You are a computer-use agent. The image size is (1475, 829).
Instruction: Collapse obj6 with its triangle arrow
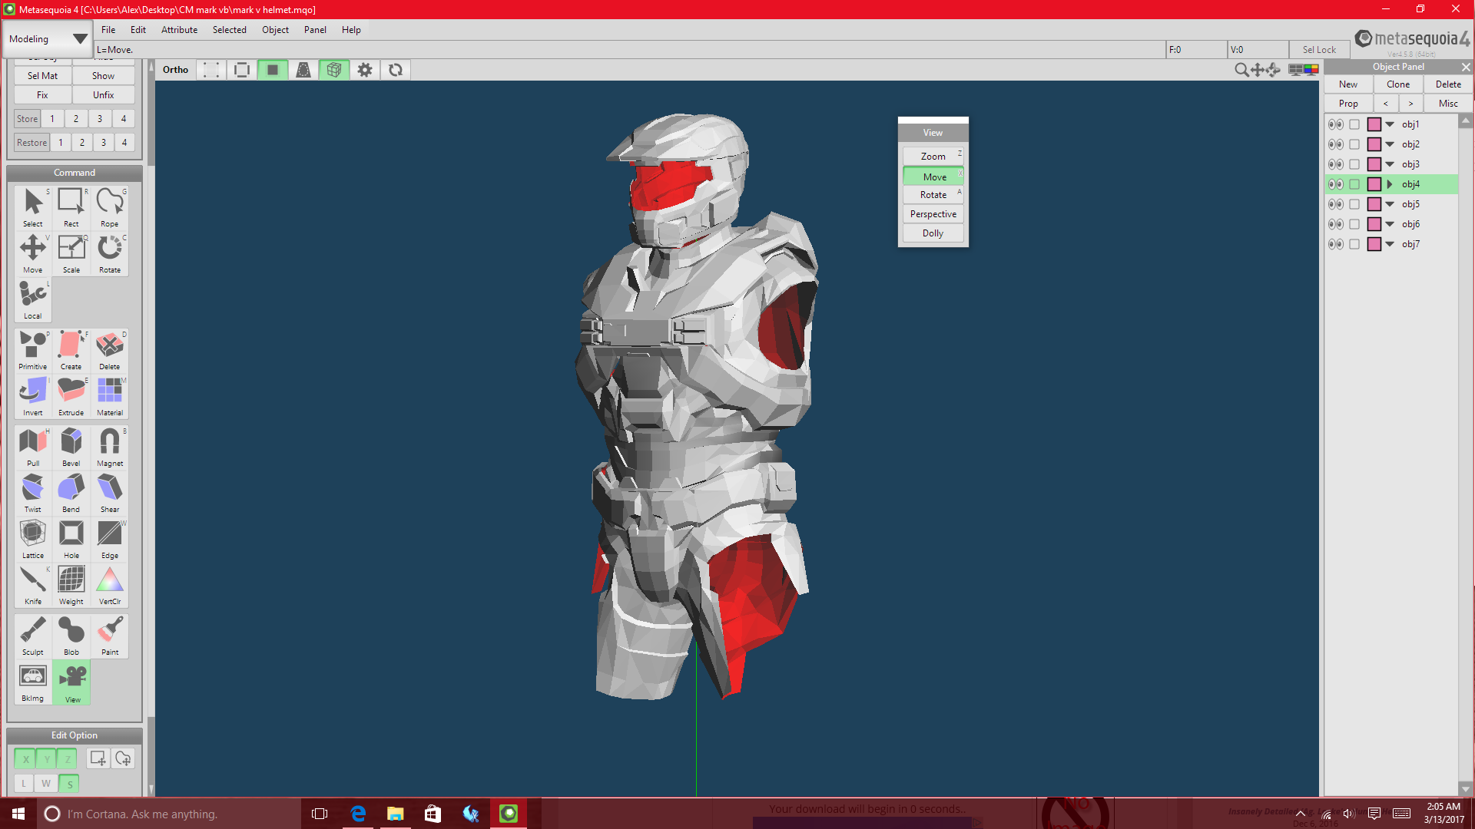(x=1390, y=224)
